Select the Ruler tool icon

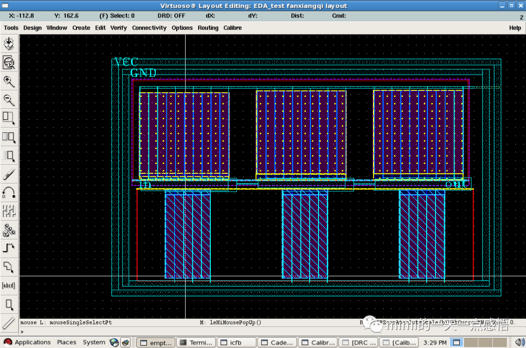click(x=9, y=322)
